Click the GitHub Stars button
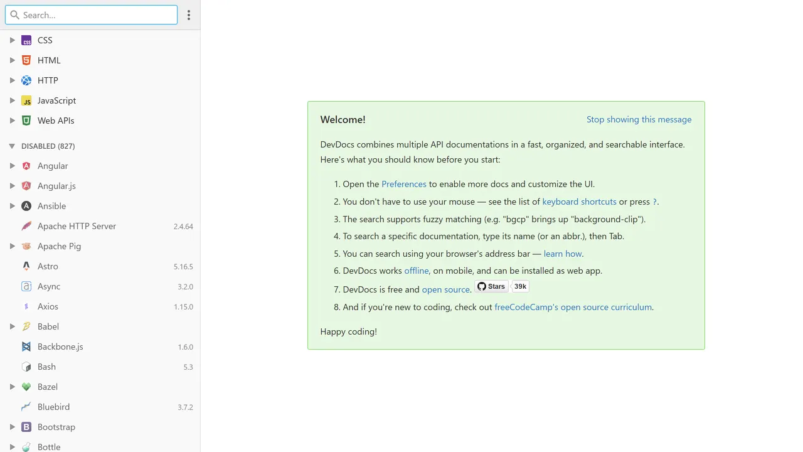 (x=491, y=286)
